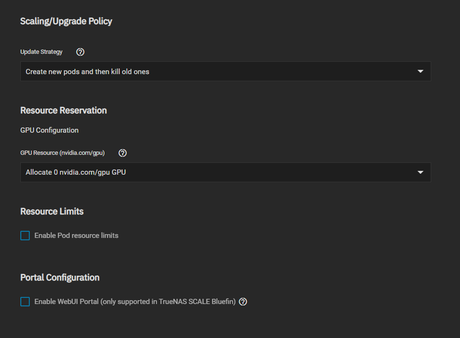Viewport: 460px width, 338px height.
Task: Click the Portal Configuration section heading
Action: pyautogui.click(x=60, y=277)
